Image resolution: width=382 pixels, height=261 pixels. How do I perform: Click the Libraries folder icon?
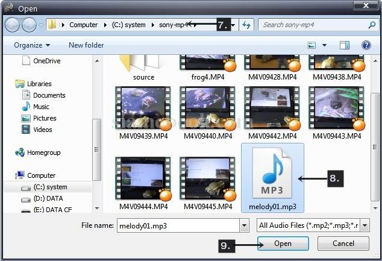pyautogui.click(x=20, y=84)
